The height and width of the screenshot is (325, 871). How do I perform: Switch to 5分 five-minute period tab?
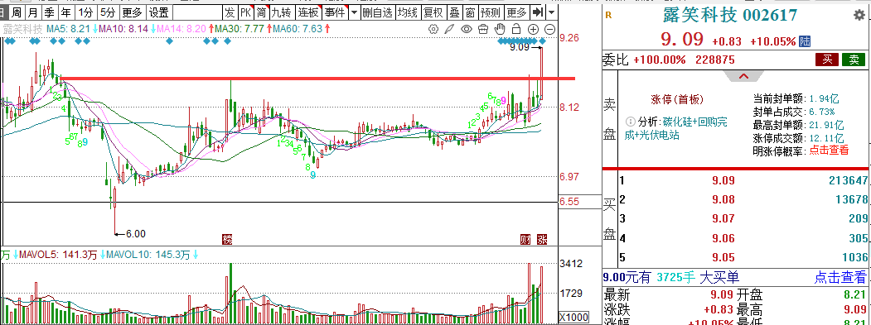pos(109,12)
